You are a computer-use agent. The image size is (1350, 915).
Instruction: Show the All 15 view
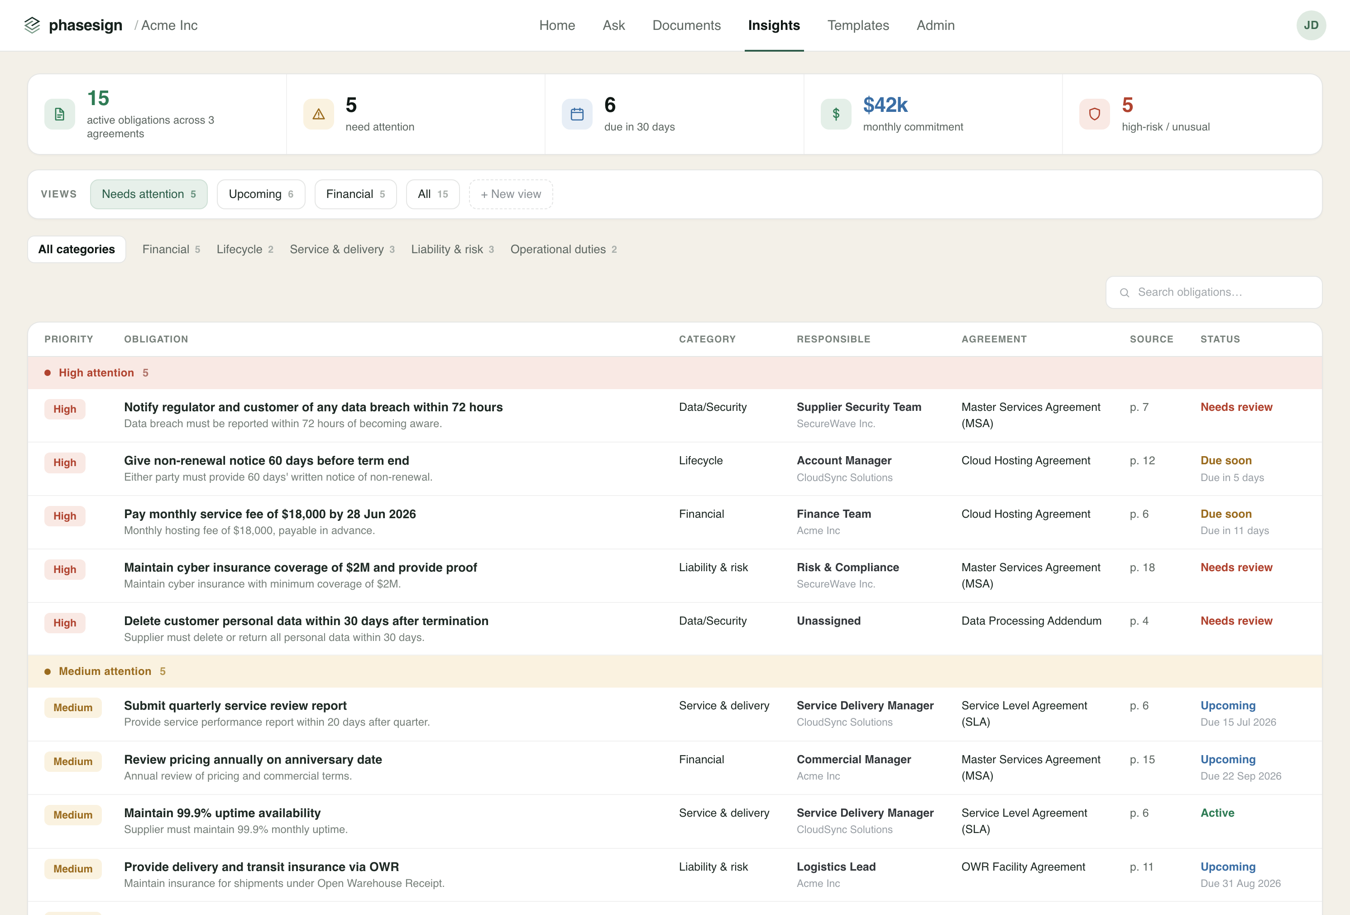(x=433, y=194)
